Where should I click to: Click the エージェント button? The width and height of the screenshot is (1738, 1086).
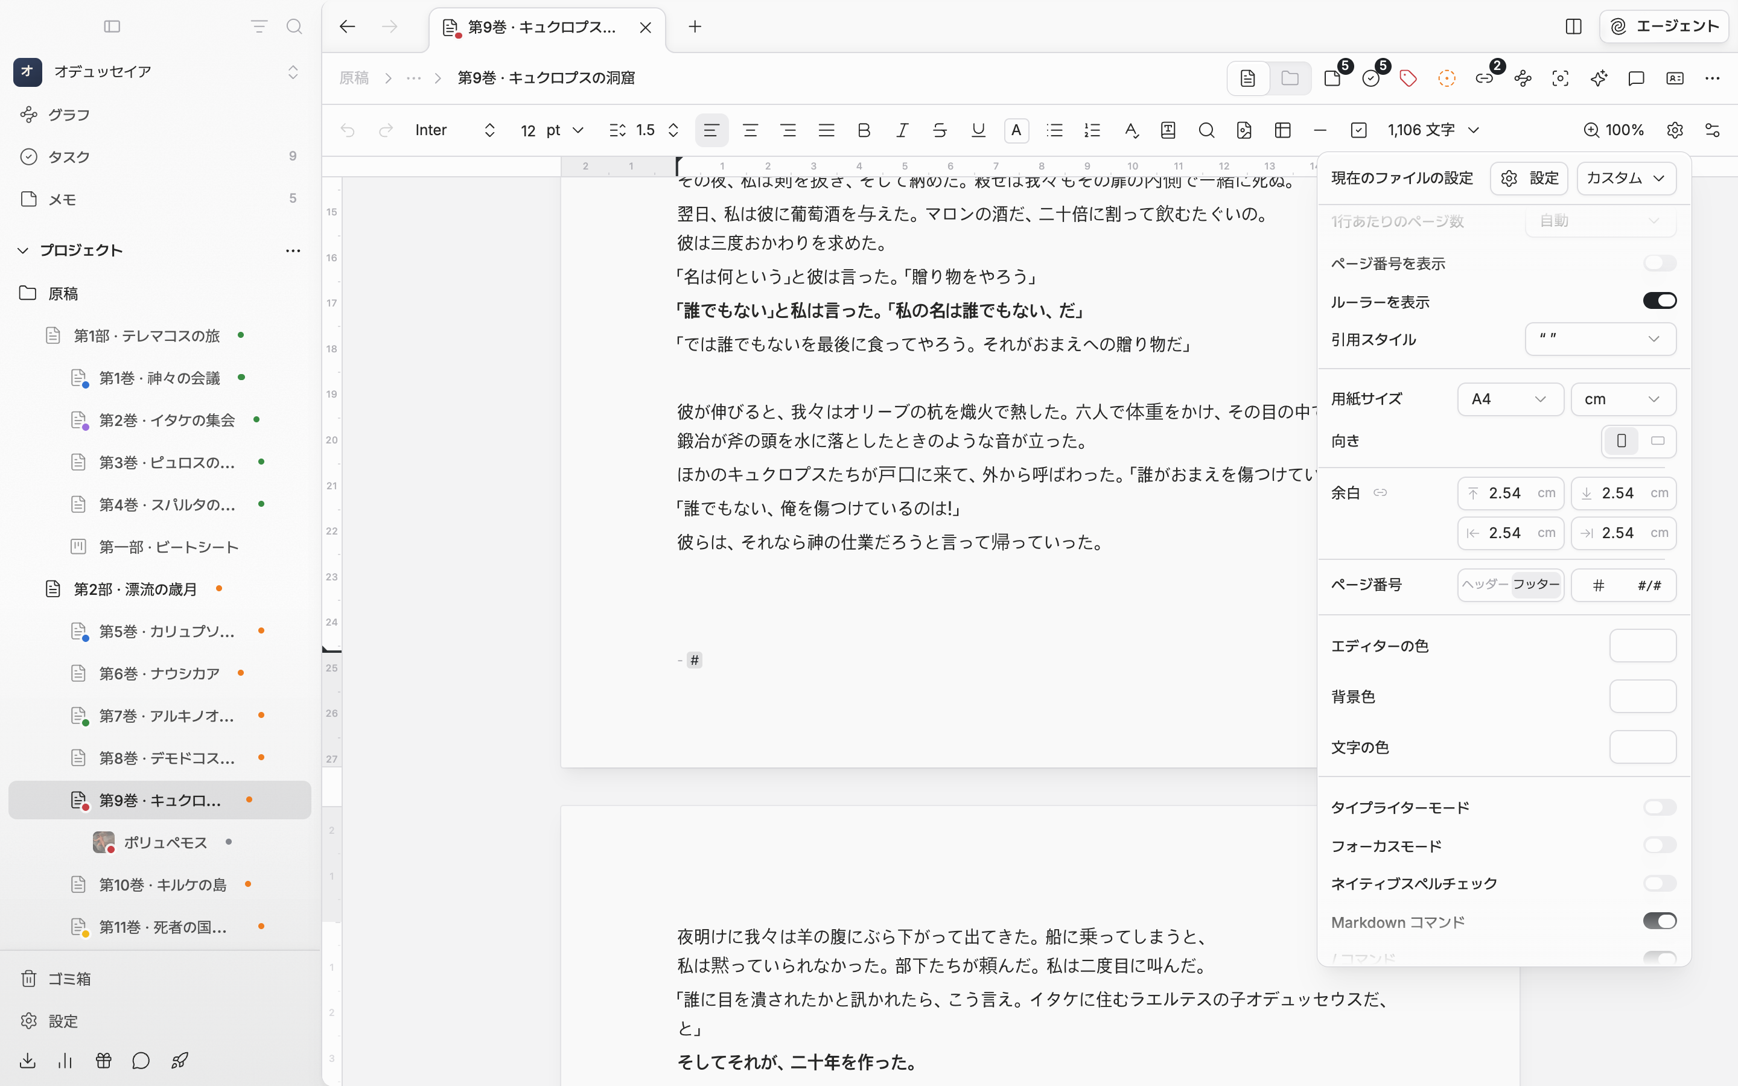(1664, 27)
